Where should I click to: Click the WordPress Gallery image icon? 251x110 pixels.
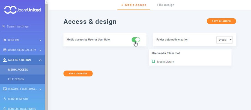tap(5, 50)
